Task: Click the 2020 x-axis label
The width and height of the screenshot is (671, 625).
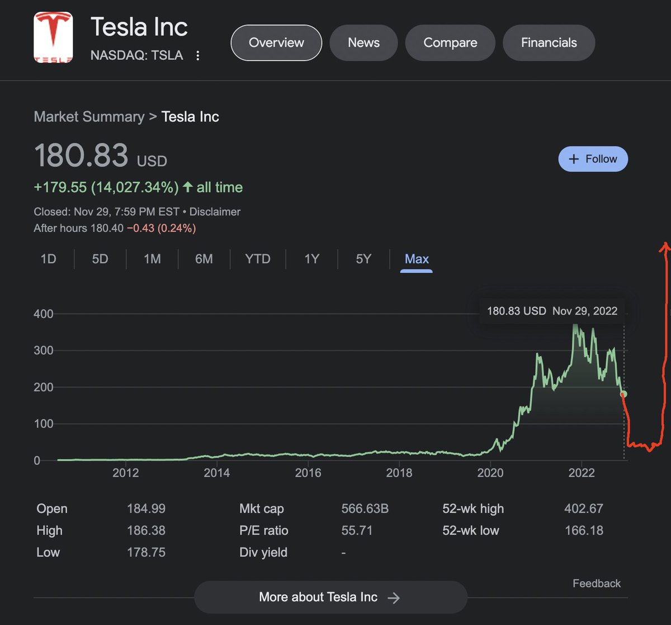Action: click(x=490, y=473)
